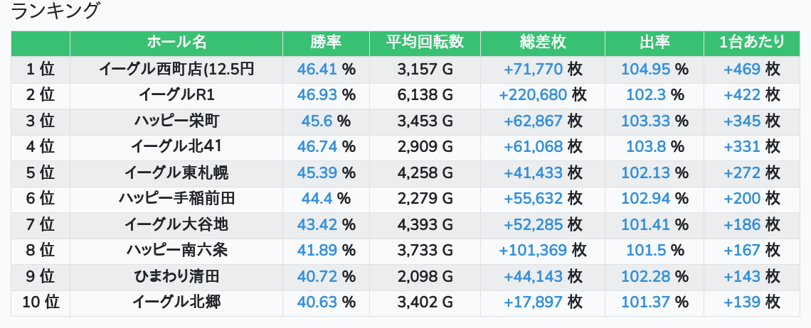Click the ホール名 column header

[x=176, y=43]
